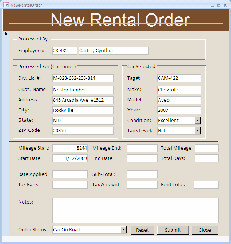Click the State field showing MD
The image size is (231, 244).
(x=83, y=121)
